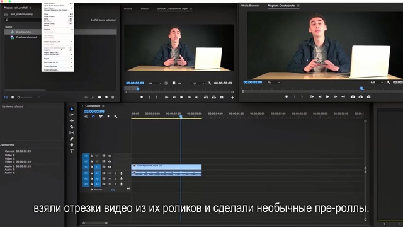Image resolution: width=403 pixels, height=227 pixels.
Task: Toggle track targeting for V2
Action: click(x=97, y=161)
